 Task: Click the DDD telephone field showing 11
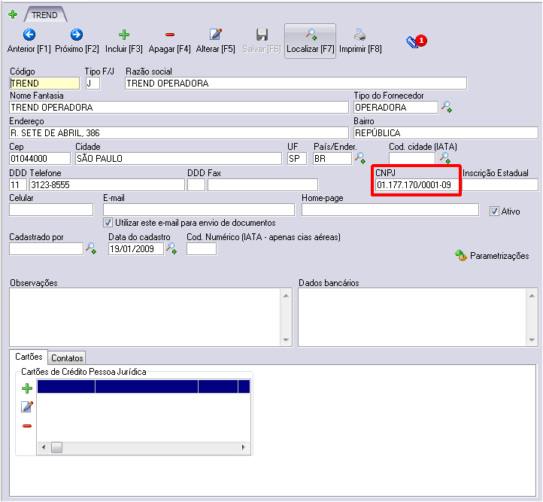18,185
